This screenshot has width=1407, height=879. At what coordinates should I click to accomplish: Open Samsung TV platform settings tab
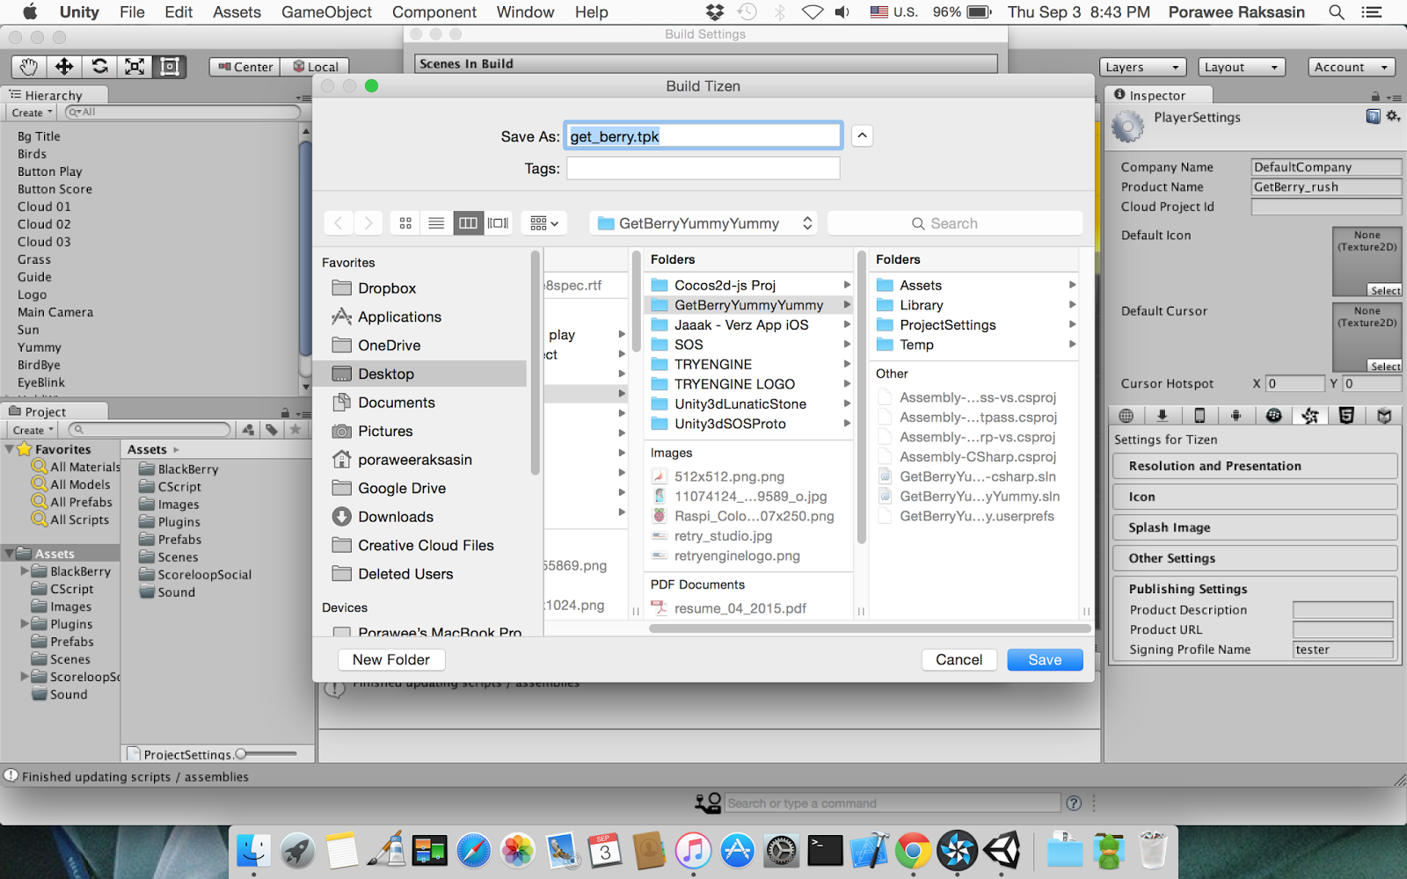[1384, 416]
